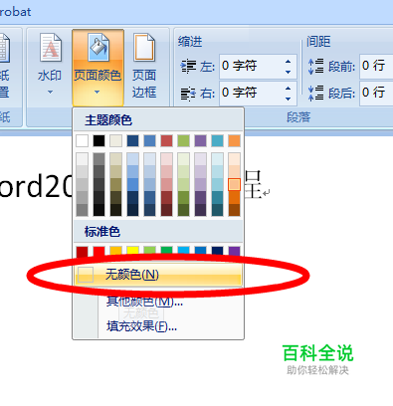Click the 缩进 heading label
Viewport: 393px width, 406px height.
click(190, 42)
